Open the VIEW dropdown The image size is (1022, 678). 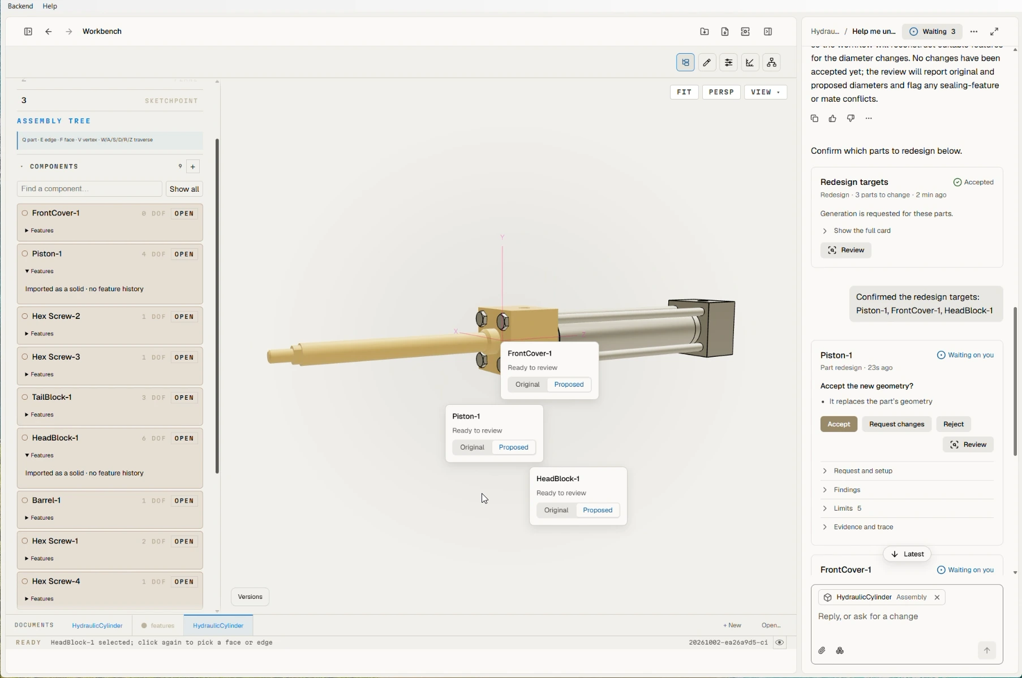pyautogui.click(x=766, y=92)
